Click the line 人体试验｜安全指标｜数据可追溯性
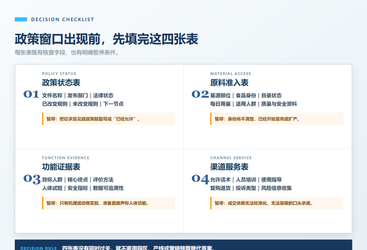The width and height of the screenshot is (367, 250). pyautogui.click(x=83, y=188)
